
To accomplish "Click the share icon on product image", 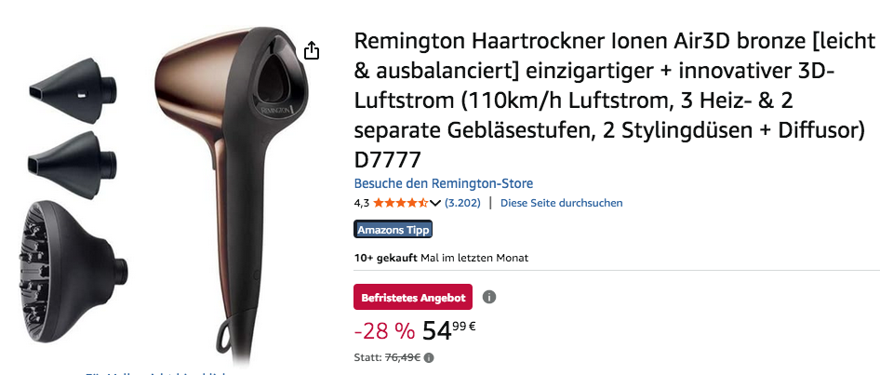I will [311, 50].
